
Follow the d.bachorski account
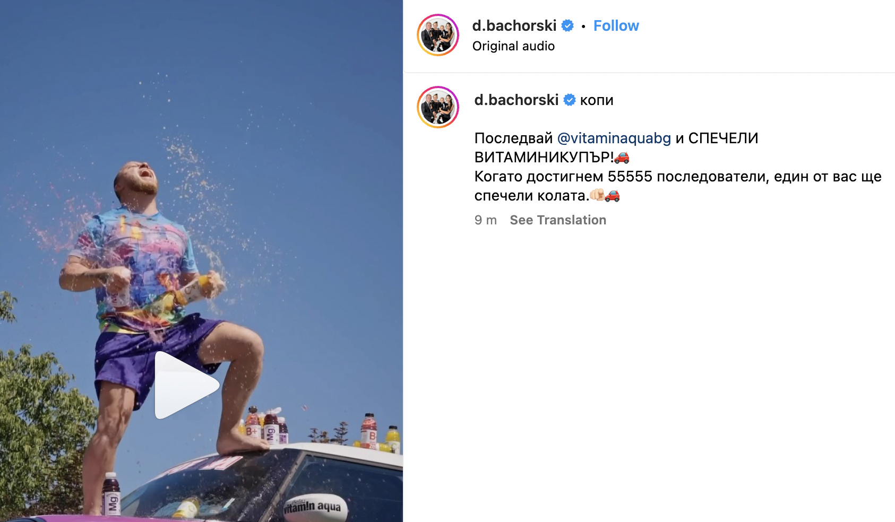click(616, 25)
